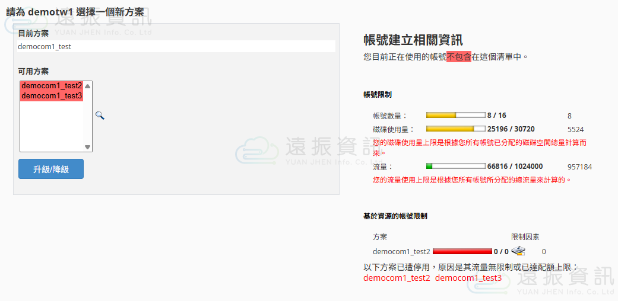Click the 基於資源的帳號限制 section heading
The height and width of the screenshot is (301, 618).
(395, 216)
